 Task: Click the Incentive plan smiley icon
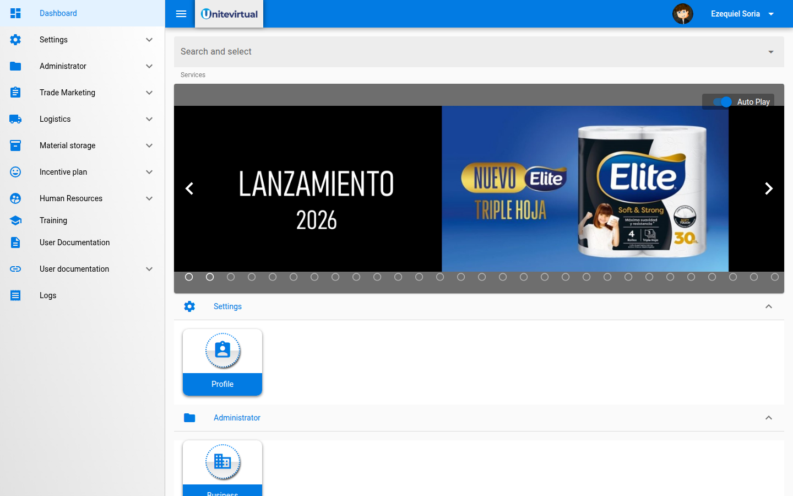coord(15,172)
